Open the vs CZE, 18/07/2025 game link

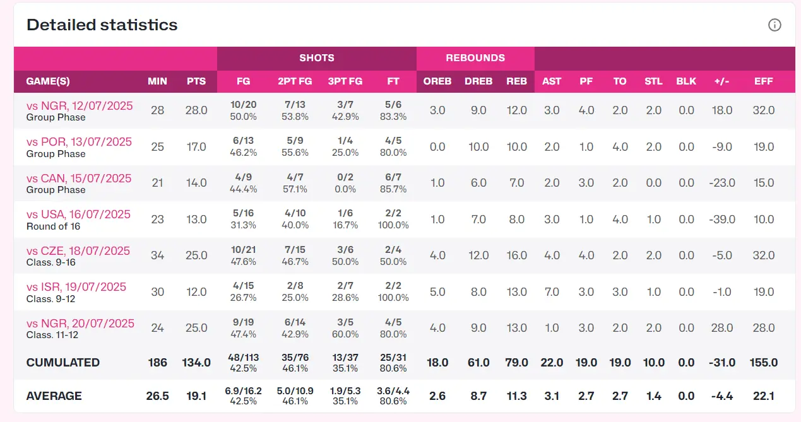[78, 250]
